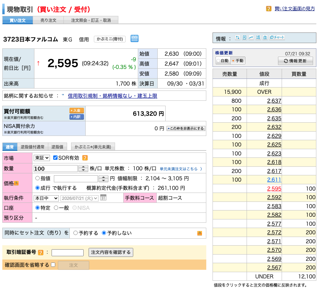Viewport: 319px width, 293px height.
Task: Click UNDER buy quantity 12,100
Action: click(x=307, y=276)
